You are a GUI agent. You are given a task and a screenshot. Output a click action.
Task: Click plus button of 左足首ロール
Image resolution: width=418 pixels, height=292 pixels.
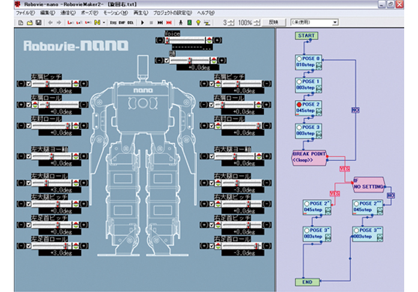tap(84, 246)
